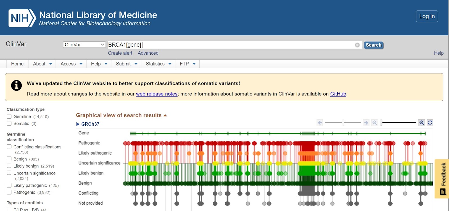Screen dimensions: 449x211
Task: Click the Search button
Action: point(374,45)
